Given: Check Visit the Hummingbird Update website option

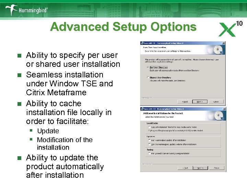Looking at the screenshot, I should [149, 144].
